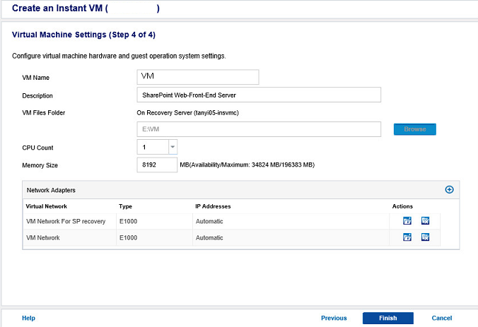Add a new network adapter
This screenshot has height=327, width=478.
[x=449, y=189]
